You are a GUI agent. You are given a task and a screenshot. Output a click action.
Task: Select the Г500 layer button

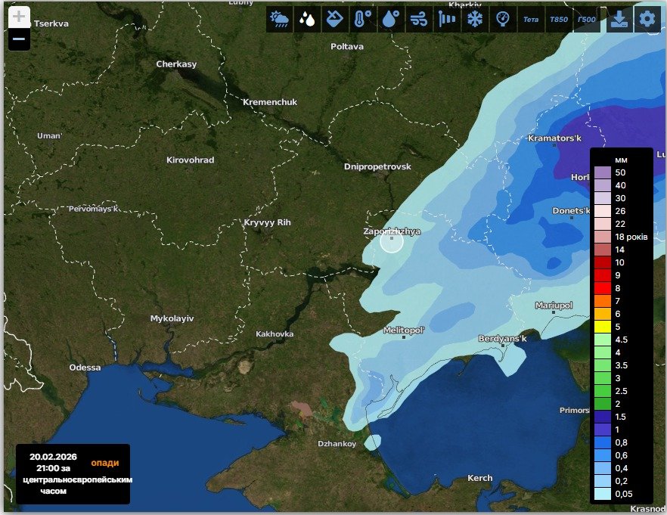point(586,20)
